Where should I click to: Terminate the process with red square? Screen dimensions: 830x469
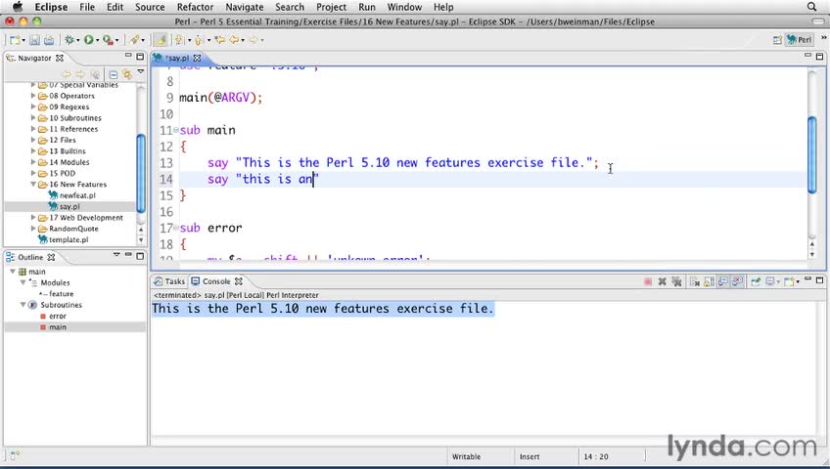[x=648, y=281]
